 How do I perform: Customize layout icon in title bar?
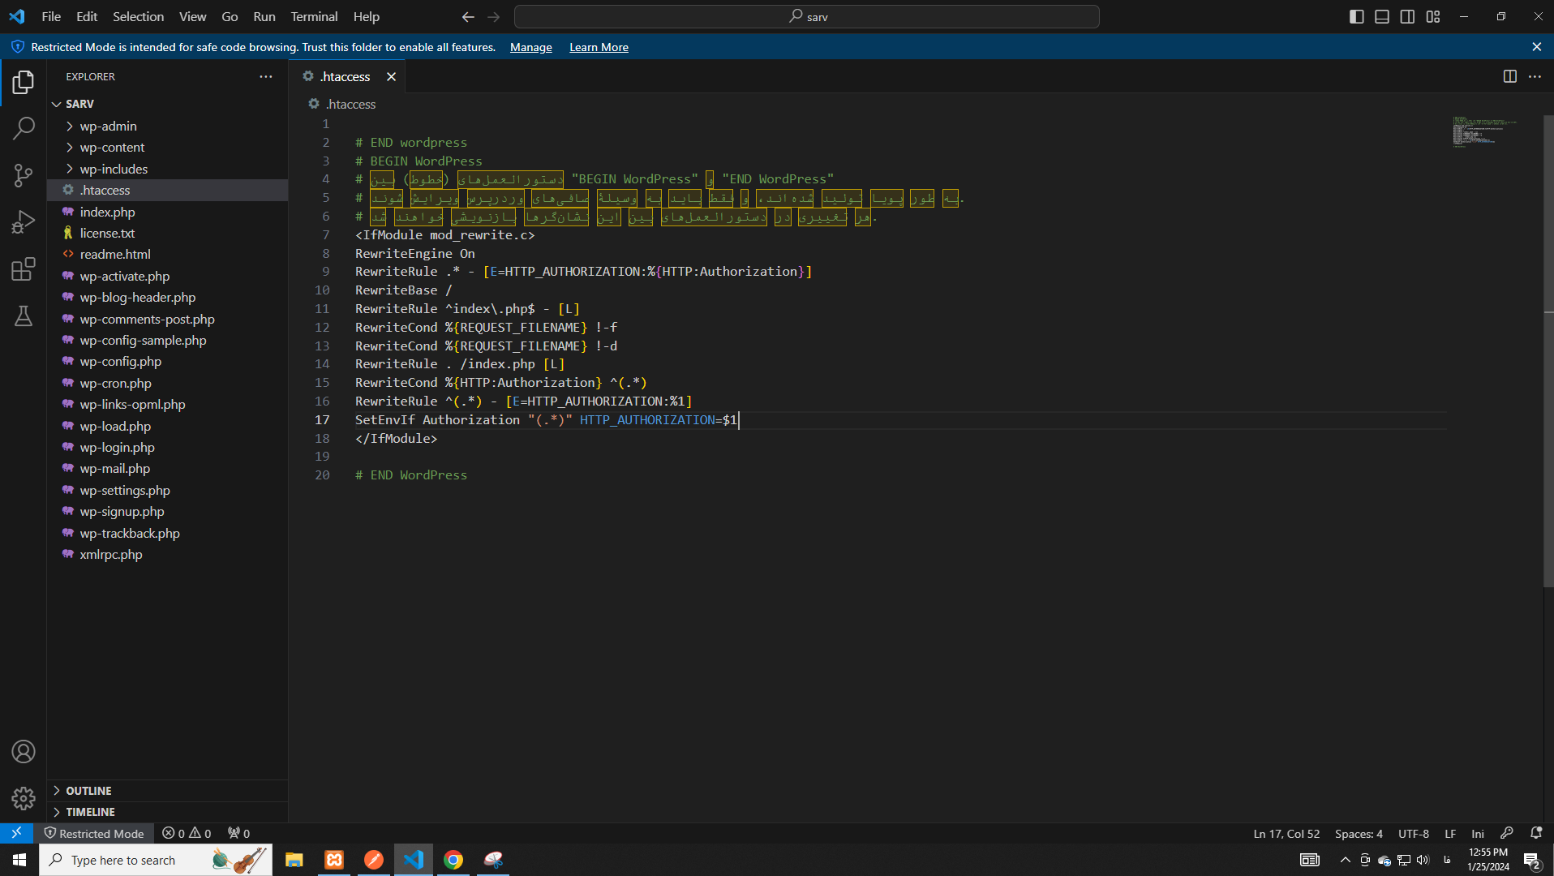[1433, 16]
